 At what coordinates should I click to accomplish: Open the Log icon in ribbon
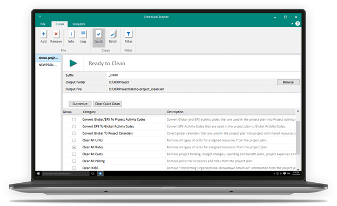(83, 34)
